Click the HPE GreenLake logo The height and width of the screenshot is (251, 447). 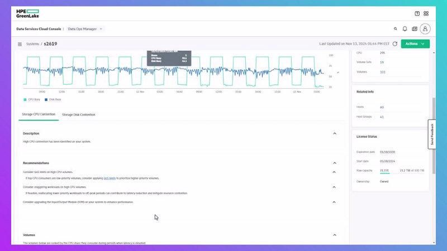[27, 13]
